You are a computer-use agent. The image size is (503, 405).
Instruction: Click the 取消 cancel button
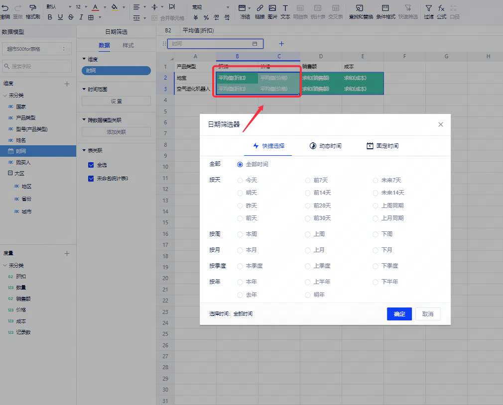pos(427,314)
